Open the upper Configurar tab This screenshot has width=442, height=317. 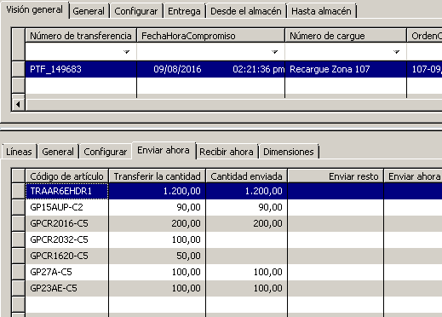pos(136,11)
